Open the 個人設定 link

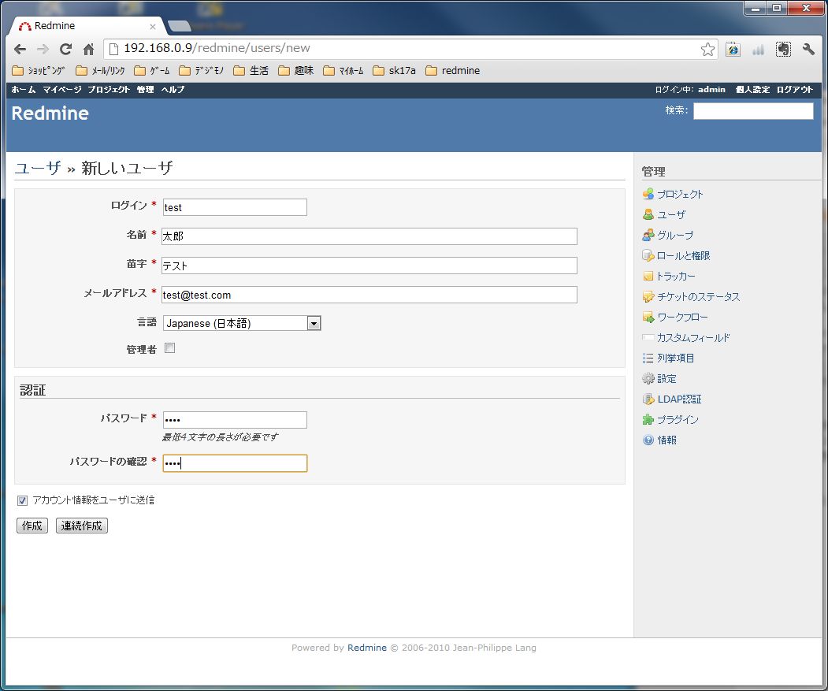tap(752, 89)
